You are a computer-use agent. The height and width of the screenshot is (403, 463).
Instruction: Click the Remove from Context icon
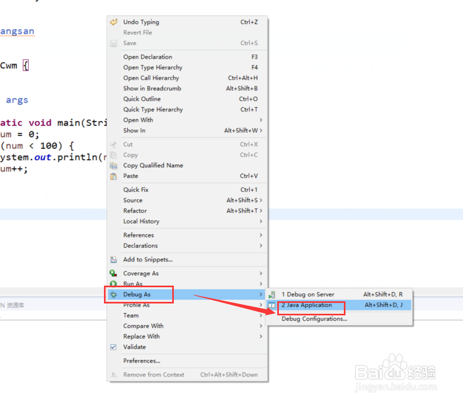tap(113, 375)
